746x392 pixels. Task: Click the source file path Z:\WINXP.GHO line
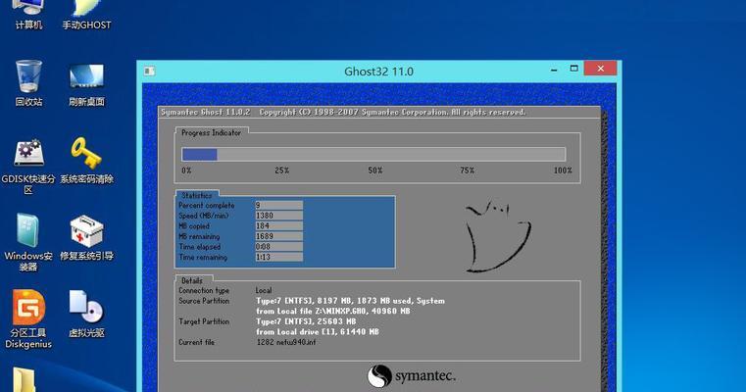click(x=333, y=311)
